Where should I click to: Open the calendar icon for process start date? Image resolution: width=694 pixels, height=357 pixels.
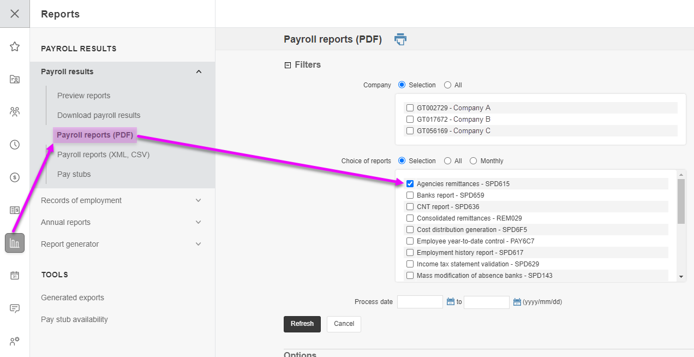[x=451, y=302]
